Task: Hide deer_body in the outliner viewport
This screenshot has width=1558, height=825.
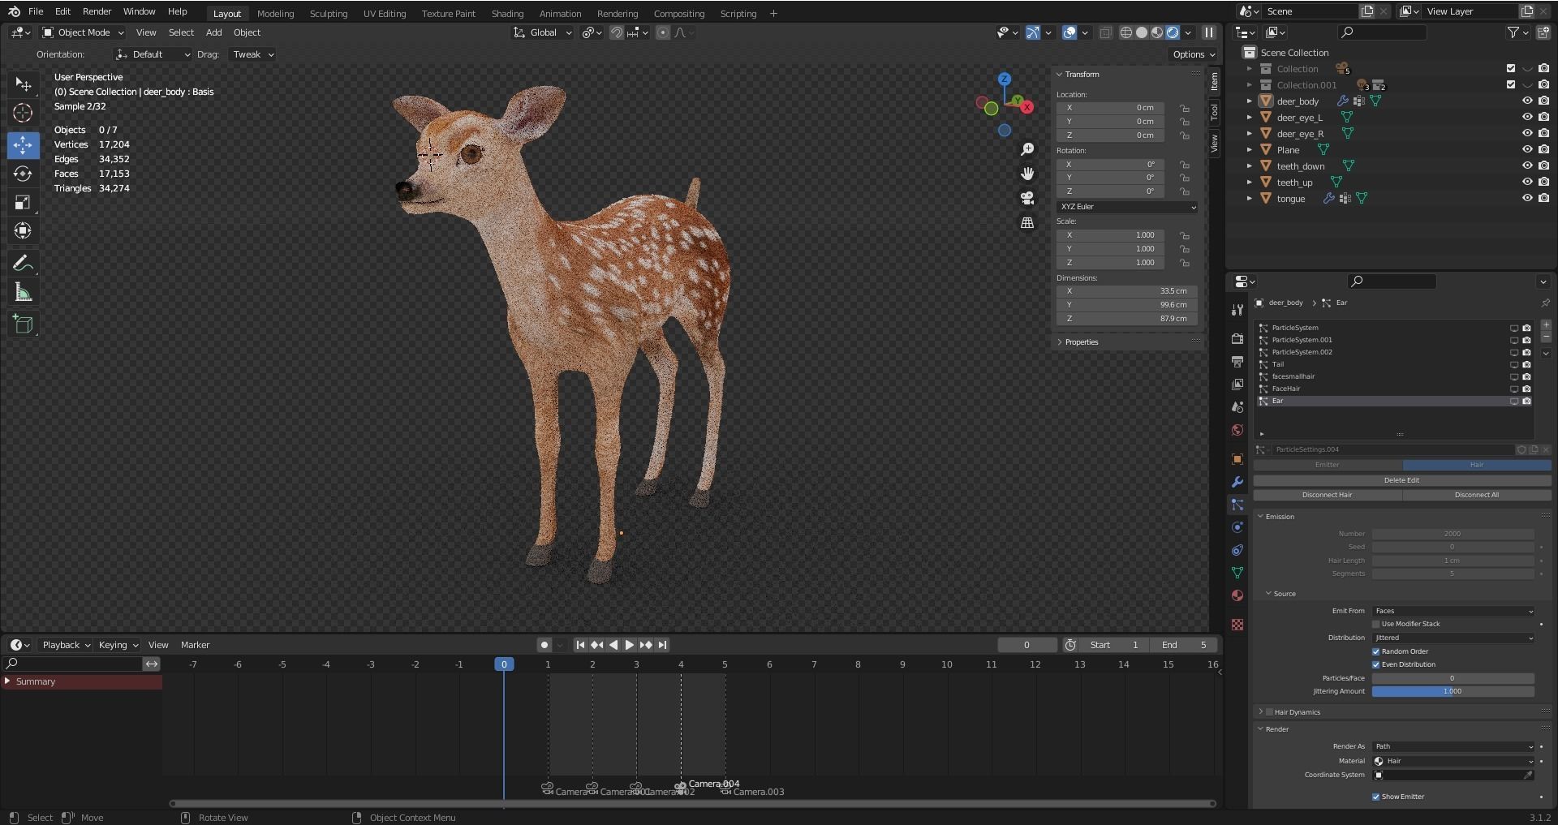Action: pyautogui.click(x=1526, y=101)
